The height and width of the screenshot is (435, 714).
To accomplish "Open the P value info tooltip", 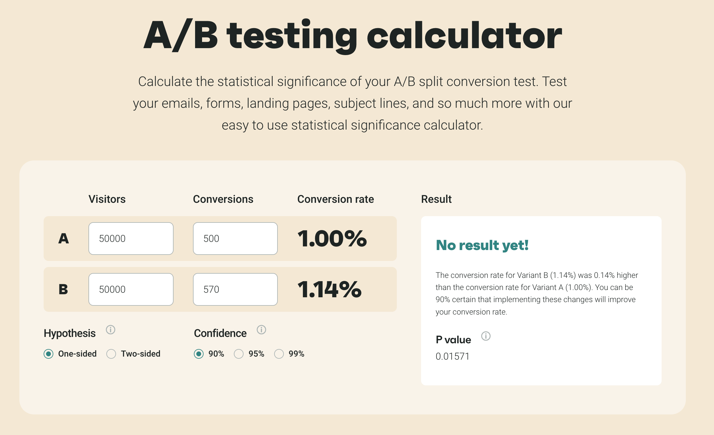I will tap(486, 336).
